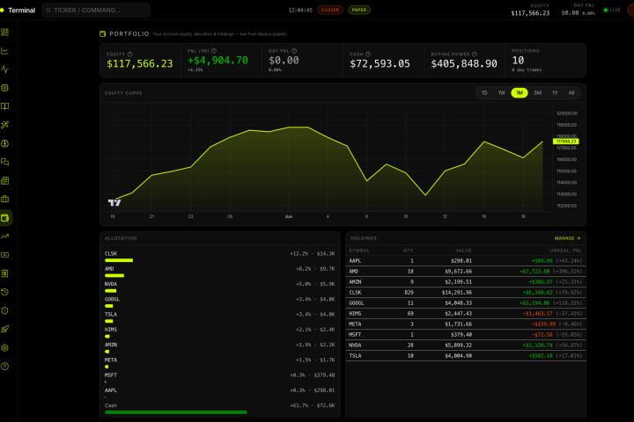Click the help icon next to Day P&L

point(294,51)
